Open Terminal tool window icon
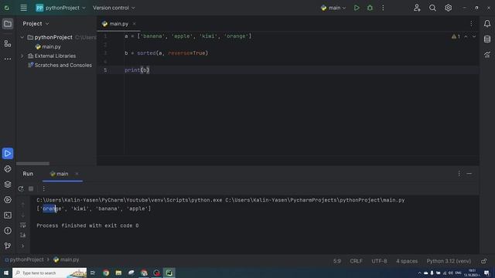 [8, 215]
